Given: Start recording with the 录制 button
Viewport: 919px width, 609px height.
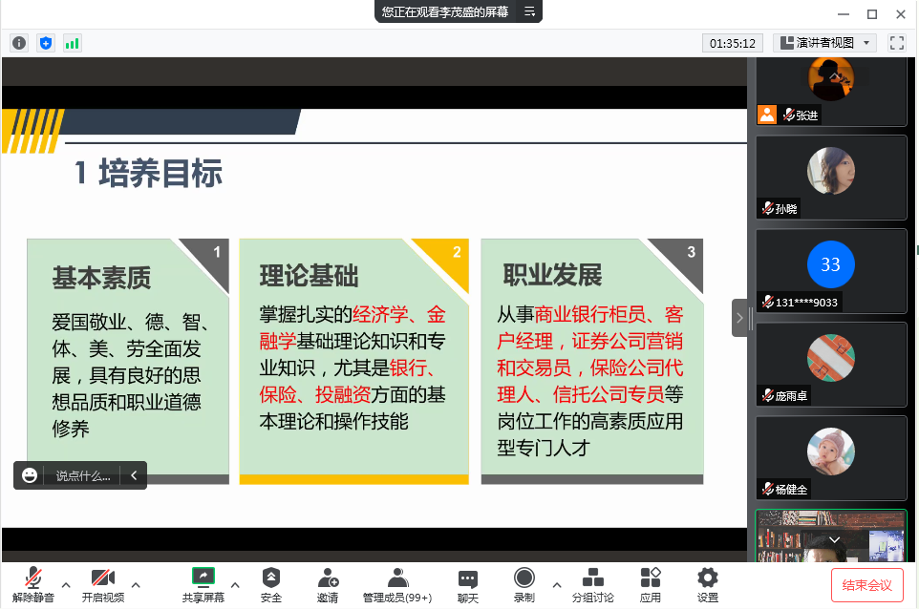Looking at the screenshot, I should pyautogui.click(x=524, y=584).
